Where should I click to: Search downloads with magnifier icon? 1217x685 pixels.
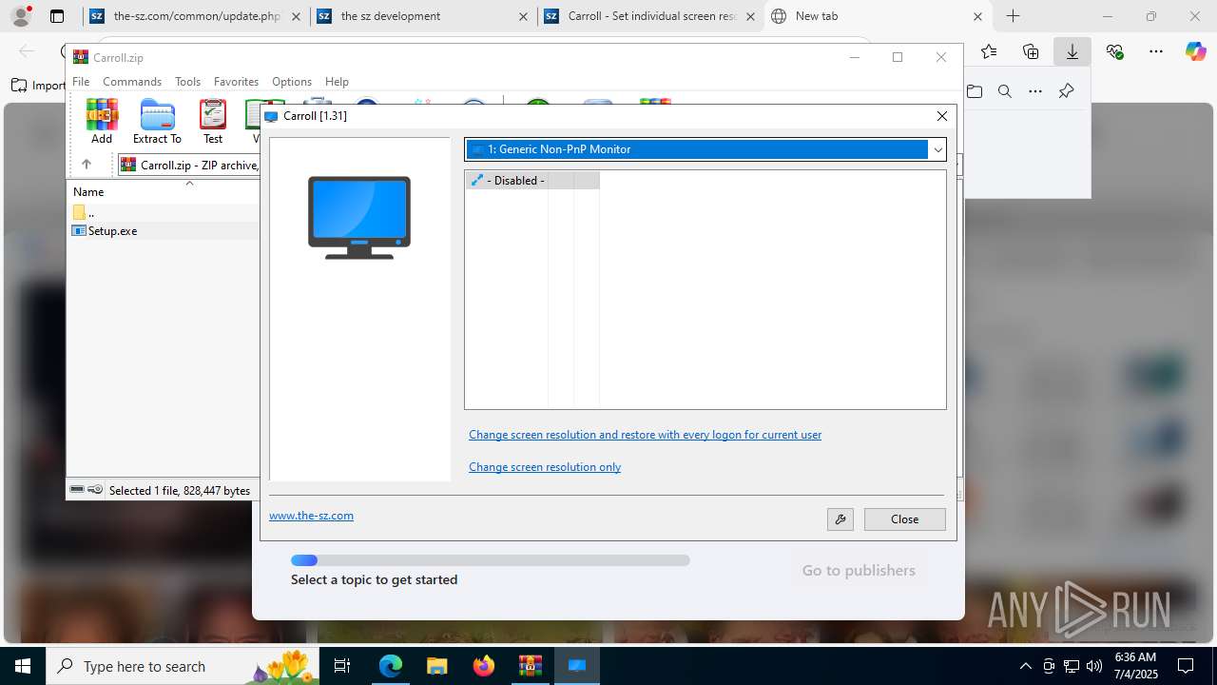tap(1005, 91)
